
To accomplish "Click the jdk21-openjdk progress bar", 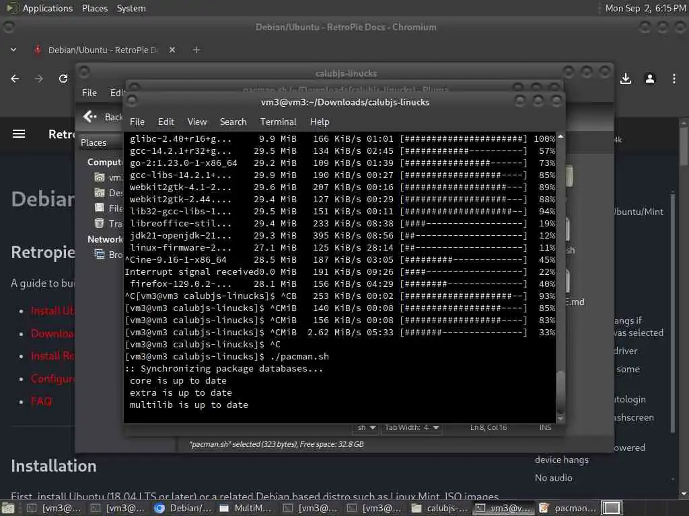I will 463,236.
